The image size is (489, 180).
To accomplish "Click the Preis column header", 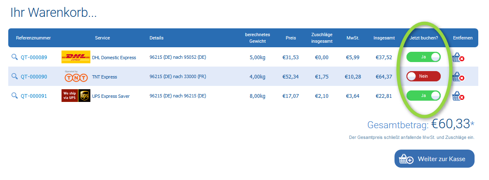I will tap(291, 38).
